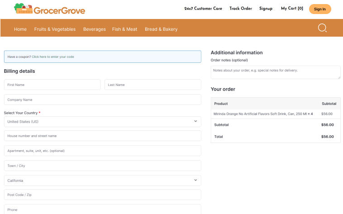Image resolution: width=343 pixels, height=214 pixels.
Task: Click the GrocerGrove logo
Action: click(x=50, y=9)
